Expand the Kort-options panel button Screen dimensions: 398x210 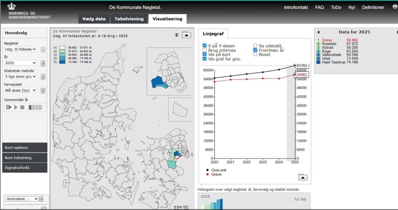click(25, 148)
